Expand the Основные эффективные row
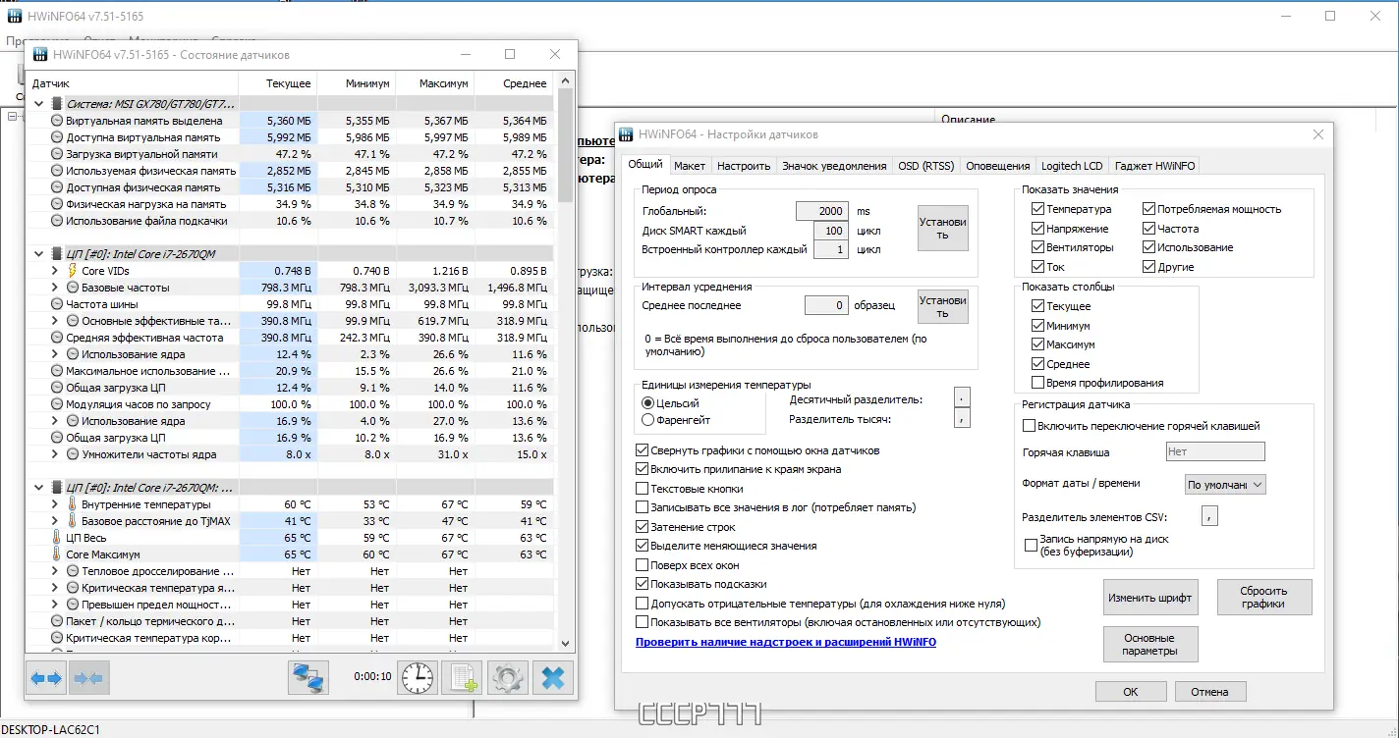The width and height of the screenshot is (1399, 738). tap(55, 321)
